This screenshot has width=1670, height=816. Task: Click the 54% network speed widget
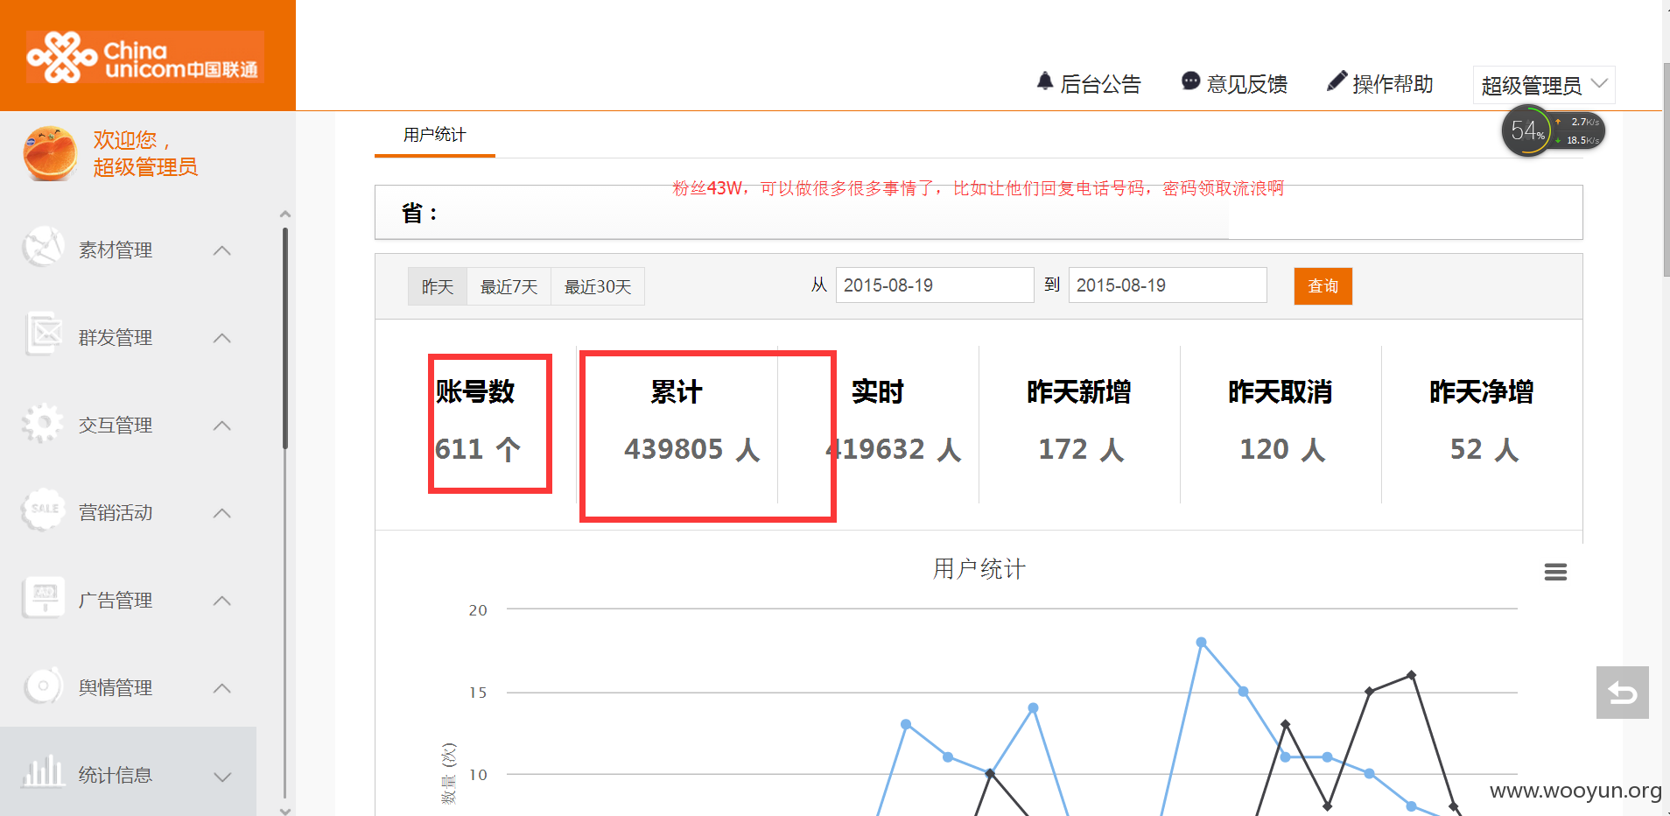[1554, 130]
